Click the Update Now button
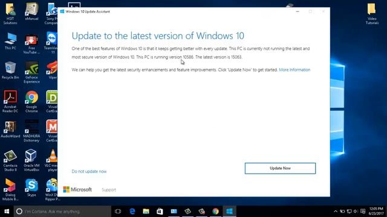Screen dimensions: 387x217 [280, 168]
